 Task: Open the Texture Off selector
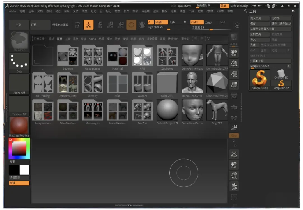point(19,106)
